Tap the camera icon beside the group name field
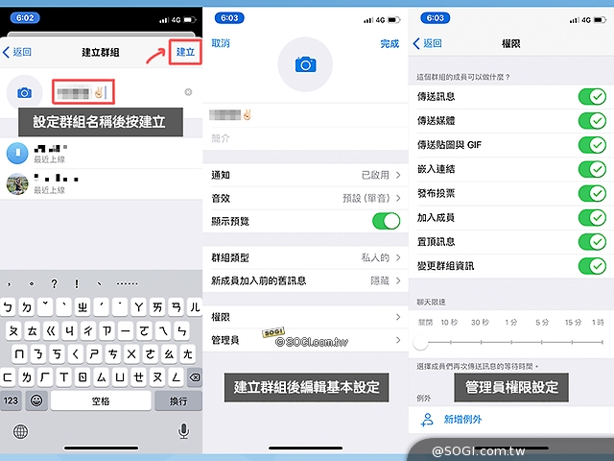 (x=24, y=93)
